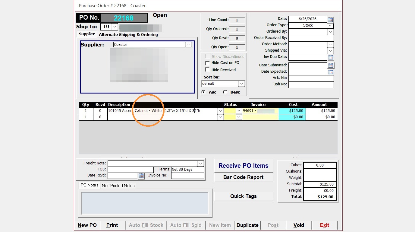415x232 pixels.
Task: Expand the Ship To dropdown
Action: [115, 27]
